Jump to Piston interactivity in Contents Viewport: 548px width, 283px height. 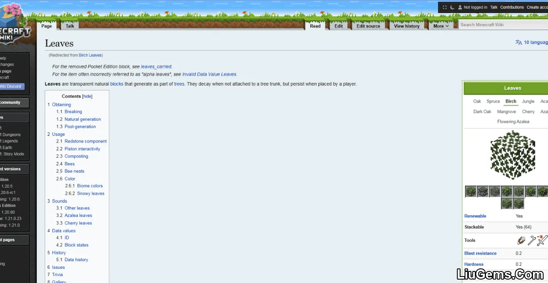coord(82,149)
